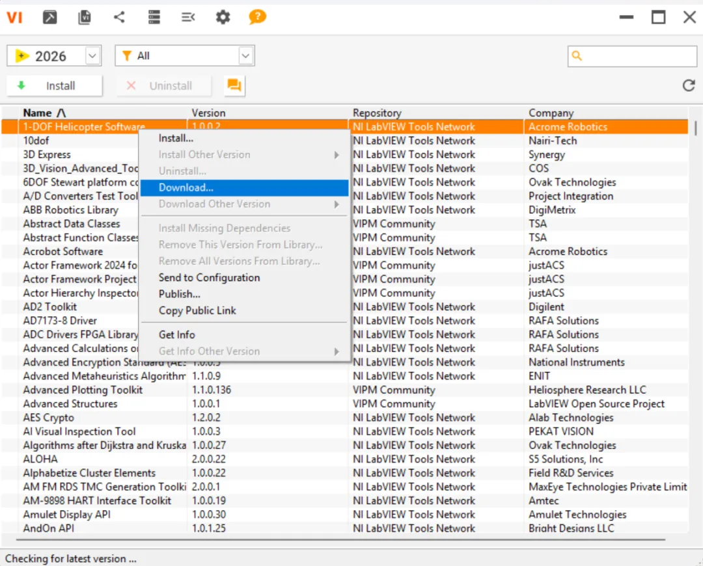The width and height of the screenshot is (703, 566).
Task: Open settings with the gear icon
Action: click(223, 18)
